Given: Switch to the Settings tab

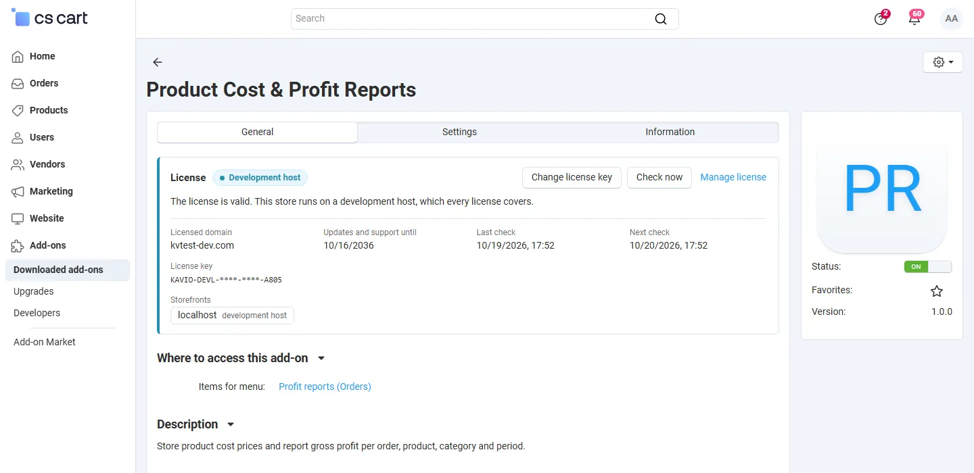Looking at the screenshot, I should coord(459,132).
